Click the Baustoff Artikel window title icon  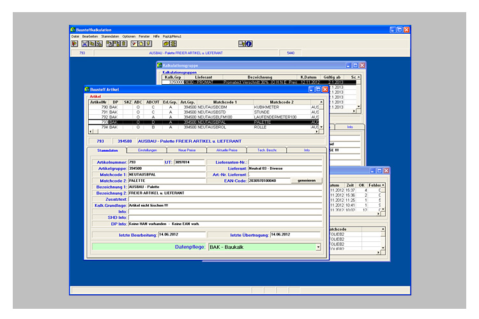pos(87,89)
